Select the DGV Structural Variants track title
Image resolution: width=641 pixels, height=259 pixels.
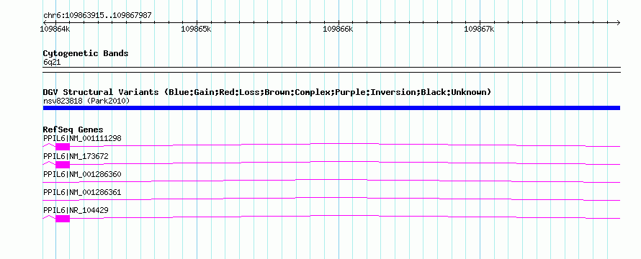tap(267, 92)
